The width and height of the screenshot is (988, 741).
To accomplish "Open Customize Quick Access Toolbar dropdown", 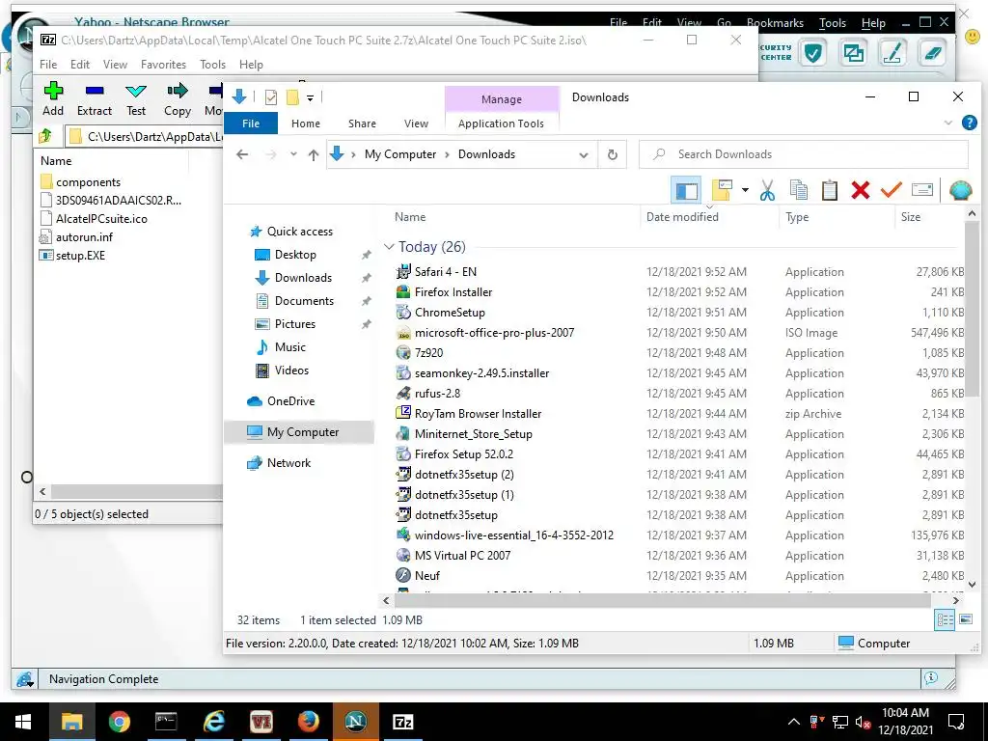I will pos(310,97).
